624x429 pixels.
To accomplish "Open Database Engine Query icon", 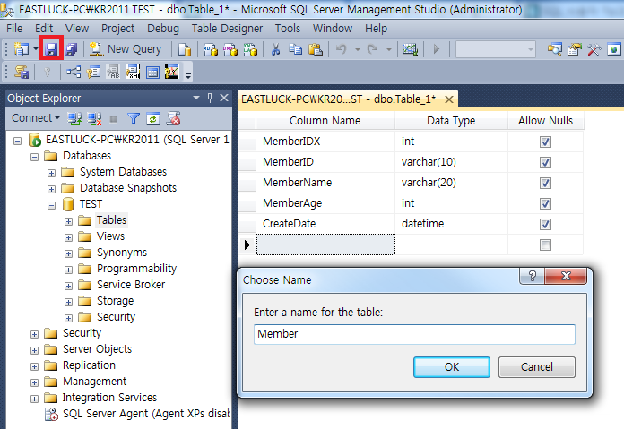I will point(185,49).
